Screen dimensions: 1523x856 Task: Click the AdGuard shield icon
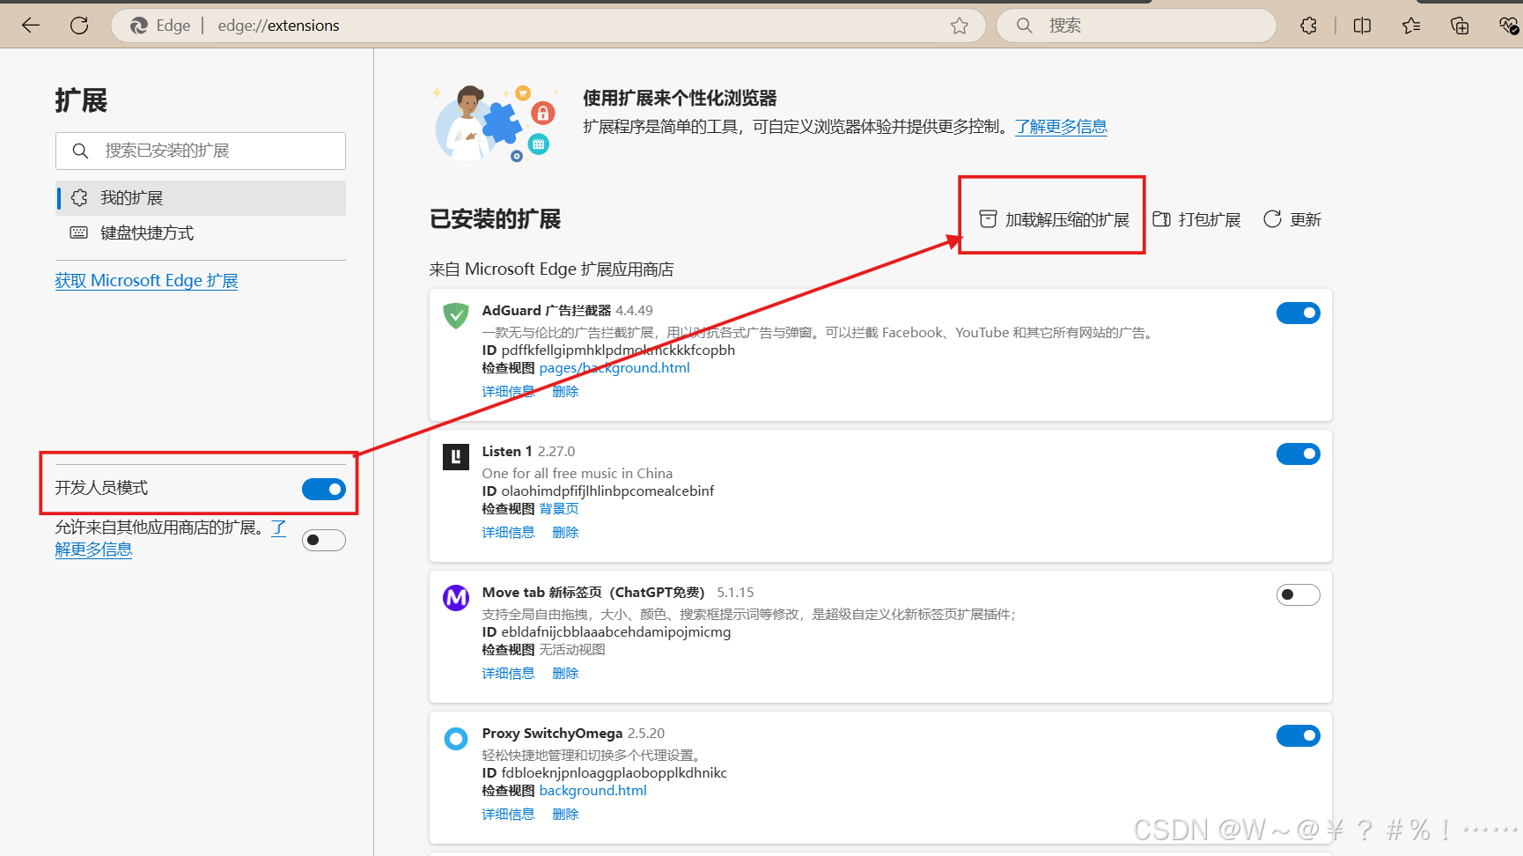pos(456,314)
